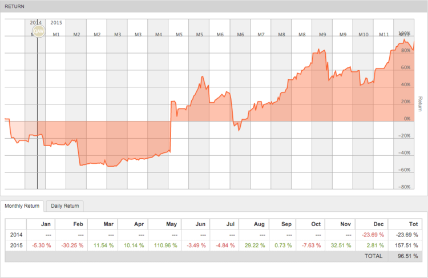Click the M1 month marker
The width and height of the screenshot is (428, 278).
click(56, 34)
